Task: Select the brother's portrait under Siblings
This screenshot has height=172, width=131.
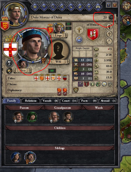Action: 30,157
